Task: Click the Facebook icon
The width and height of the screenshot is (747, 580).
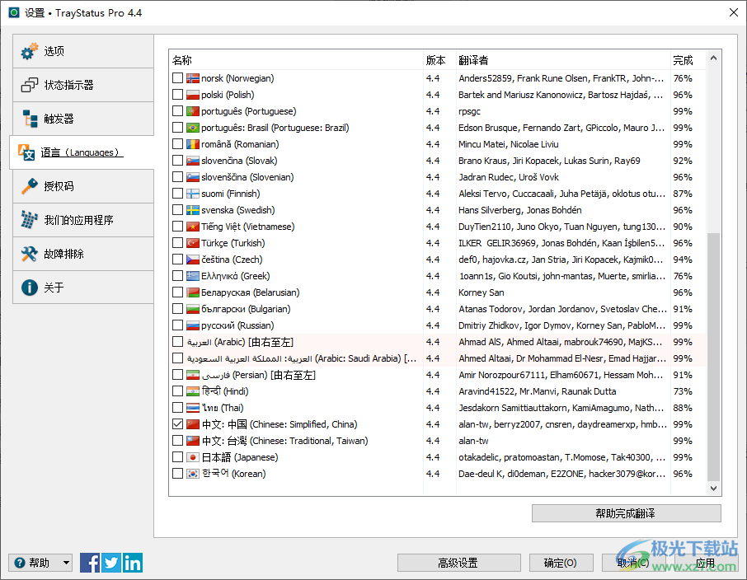Action: point(90,563)
